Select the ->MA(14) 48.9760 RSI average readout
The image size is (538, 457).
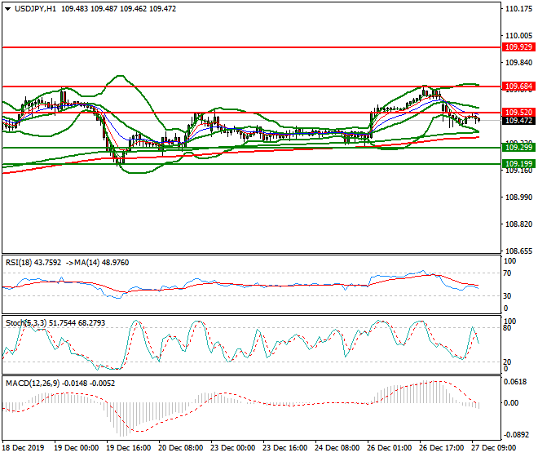[x=97, y=263]
